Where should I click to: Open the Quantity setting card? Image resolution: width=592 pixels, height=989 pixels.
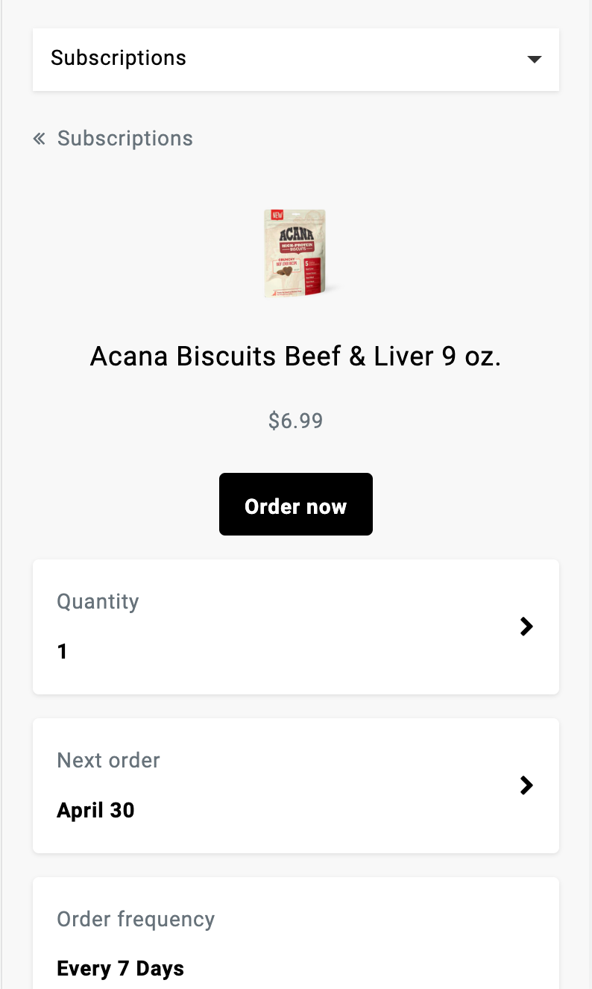(x=295, y=627)
